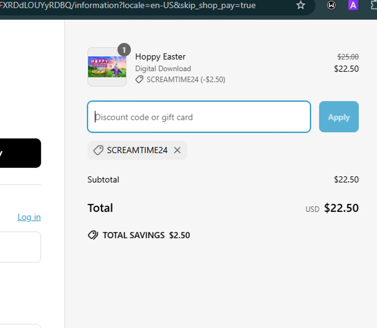Click the Subtotal label

coord(103,180)
